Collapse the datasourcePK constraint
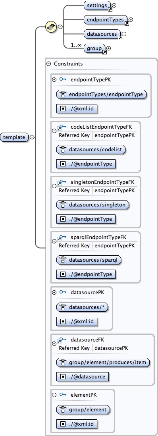 [54, 292]
